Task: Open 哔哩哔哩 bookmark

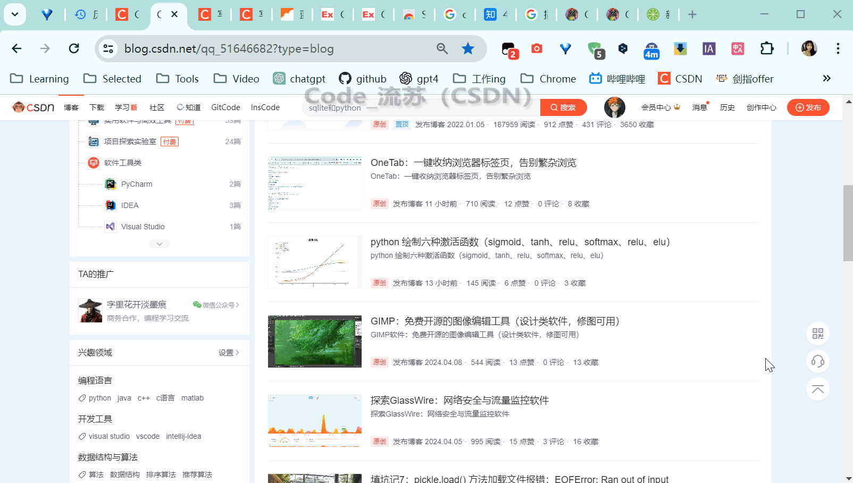Action: click(x=617, y=79)
